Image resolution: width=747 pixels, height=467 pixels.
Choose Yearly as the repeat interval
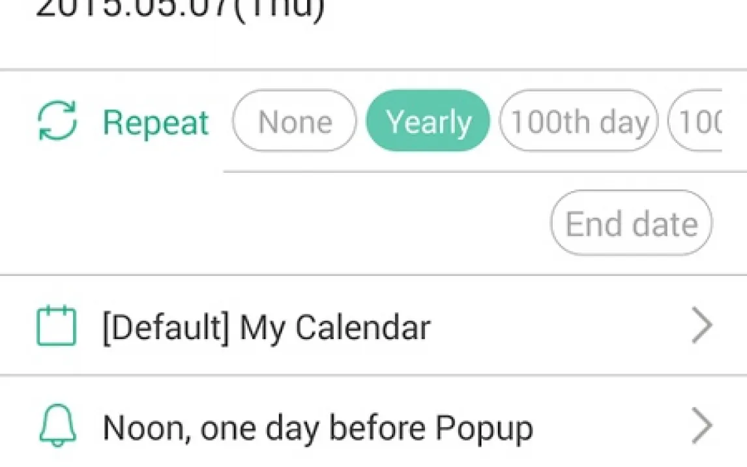pyautogui.click(x=428, y=121)
